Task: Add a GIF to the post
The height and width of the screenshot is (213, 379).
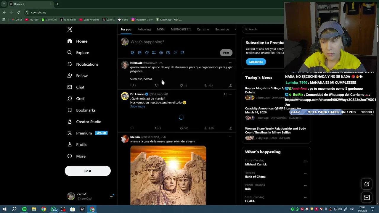Action: coord(140,53)
